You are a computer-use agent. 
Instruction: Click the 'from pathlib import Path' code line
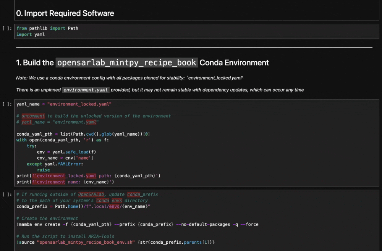click(x=47, y=28)
